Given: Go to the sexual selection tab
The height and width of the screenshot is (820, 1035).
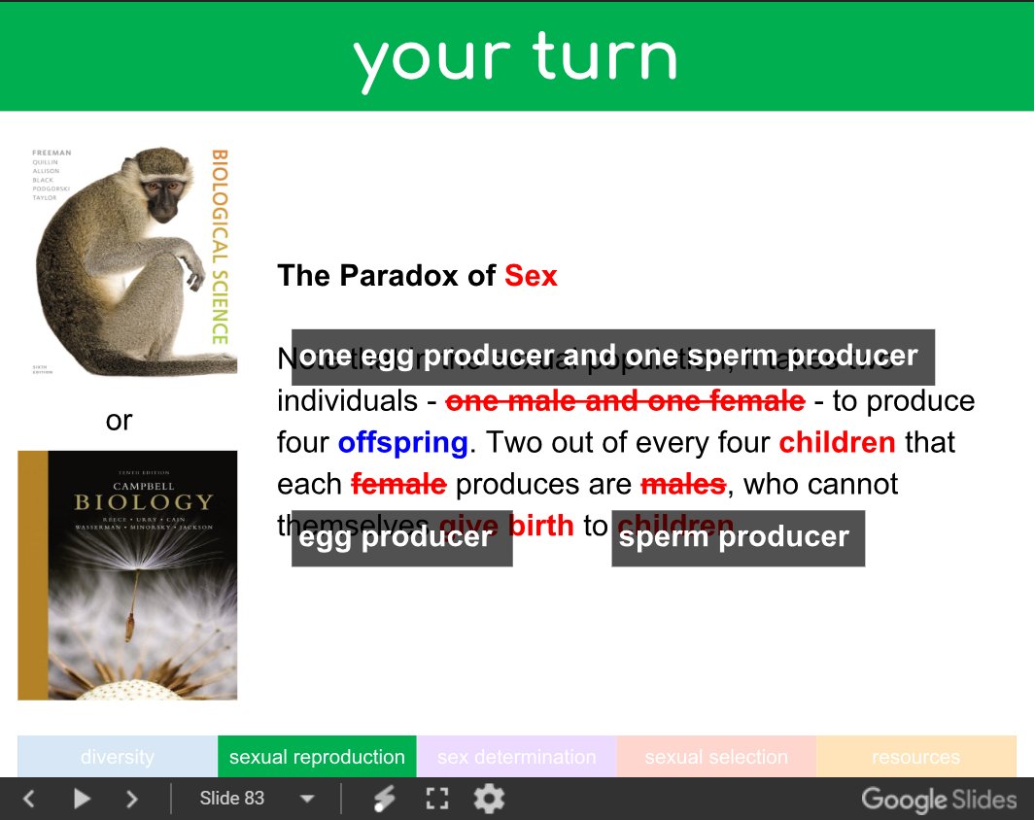Looking at the screenshot, I should (716, 757).
